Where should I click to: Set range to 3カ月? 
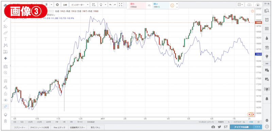(39, 122)
